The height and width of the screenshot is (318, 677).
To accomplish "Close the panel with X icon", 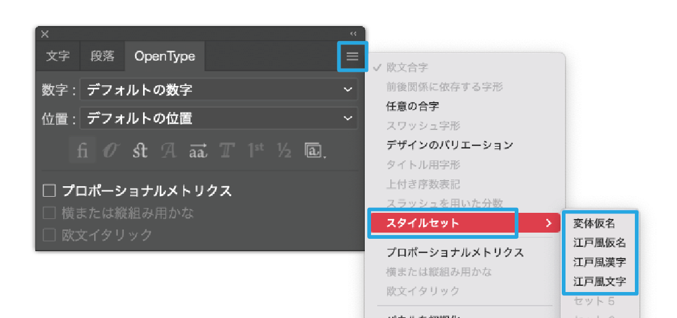I will [x=45, y=34].
